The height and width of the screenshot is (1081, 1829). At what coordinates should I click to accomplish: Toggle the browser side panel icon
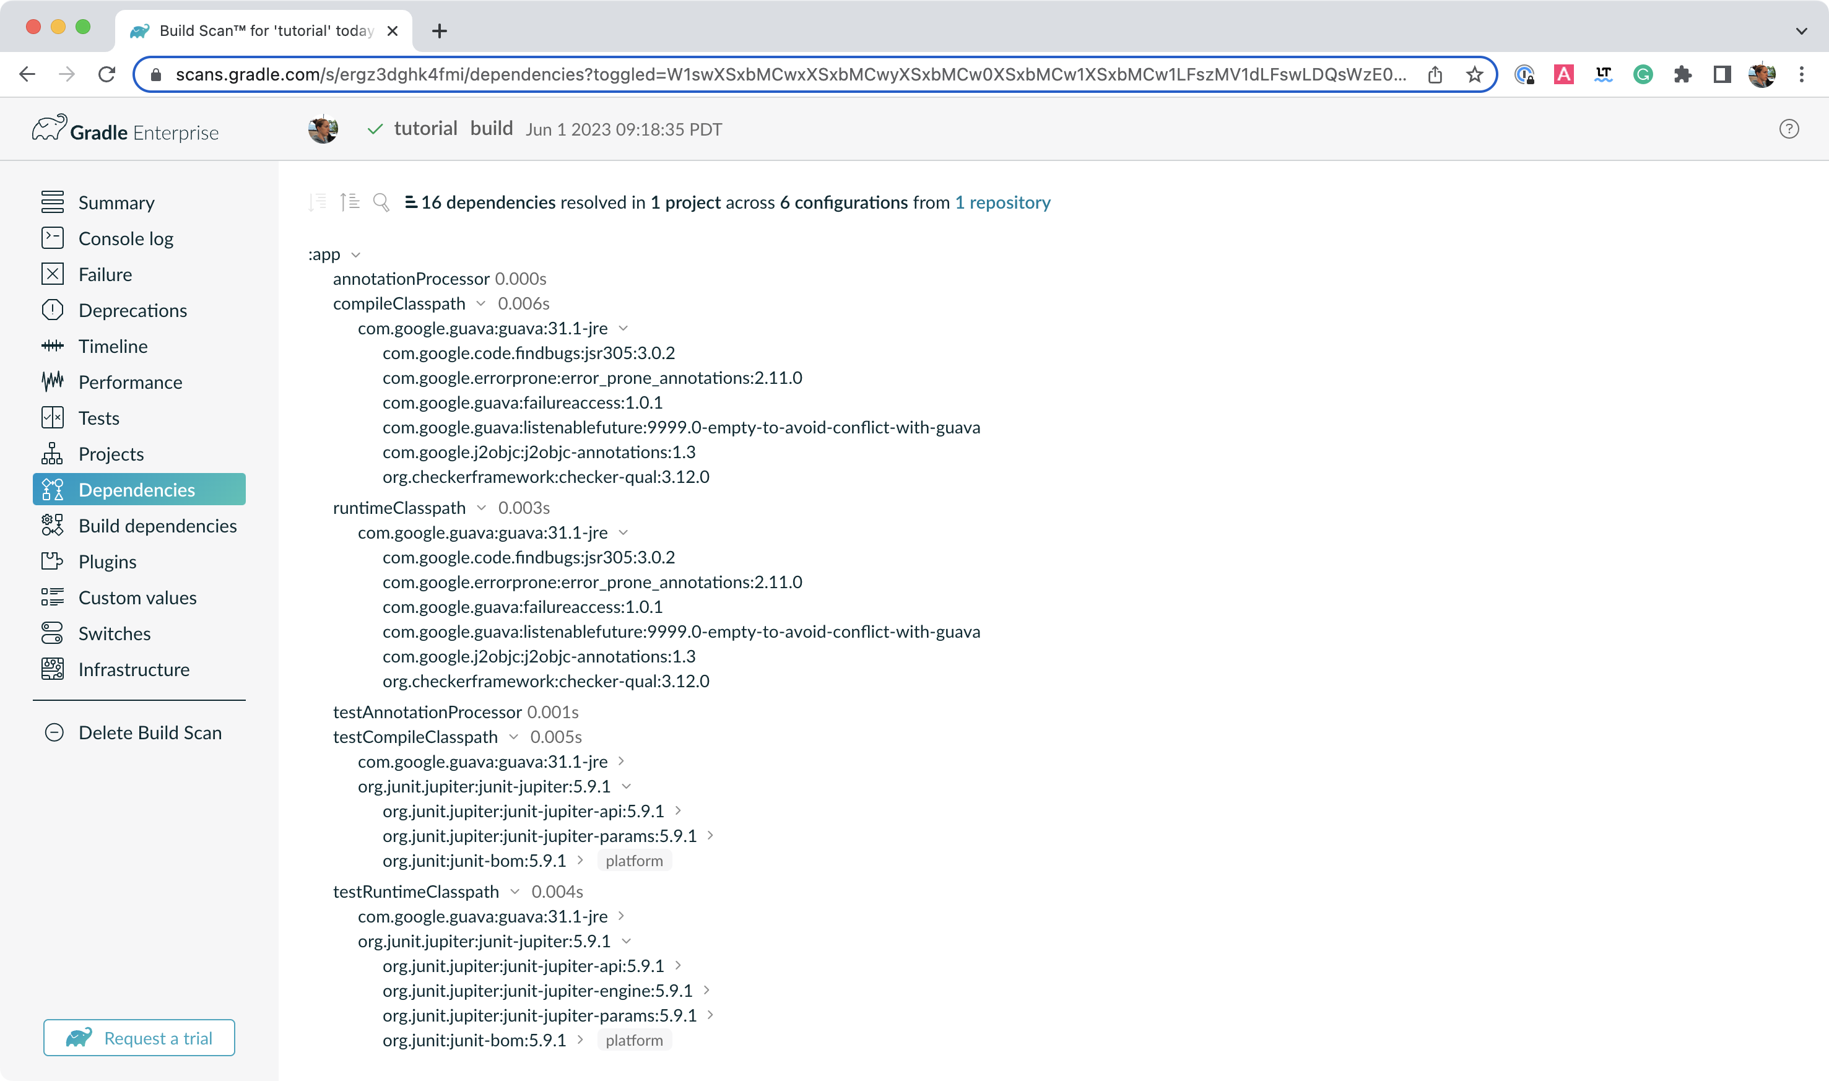tap(1721, 74)
